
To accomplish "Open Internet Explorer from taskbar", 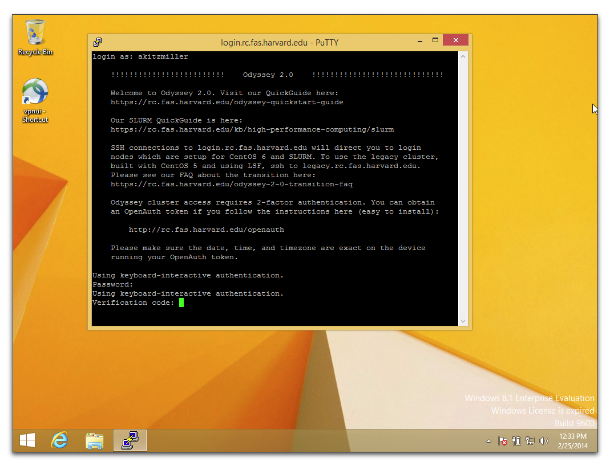I will 59,440.
